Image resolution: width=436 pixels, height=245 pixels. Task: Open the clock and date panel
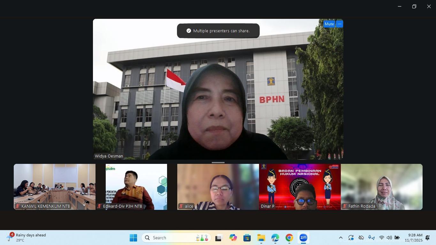pos(413,237)
